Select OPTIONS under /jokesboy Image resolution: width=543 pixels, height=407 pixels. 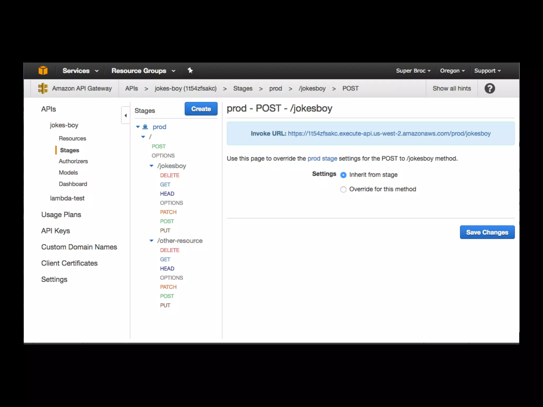(x=172, y=203)
